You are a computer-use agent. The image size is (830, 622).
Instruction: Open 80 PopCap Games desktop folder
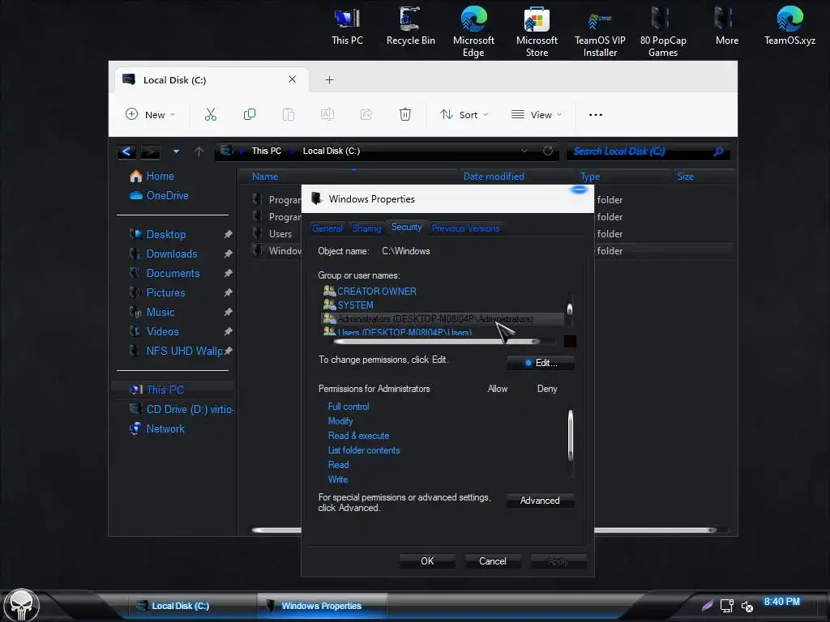click(x=663, y=32)
